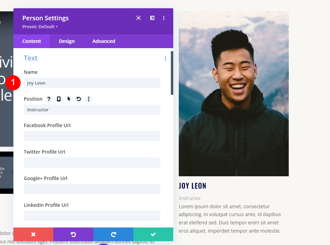Image resolution: width=330 pixels, height=245 pixels.
Task: Open the Person Settings three-dot menu
Action: (164, 18)
